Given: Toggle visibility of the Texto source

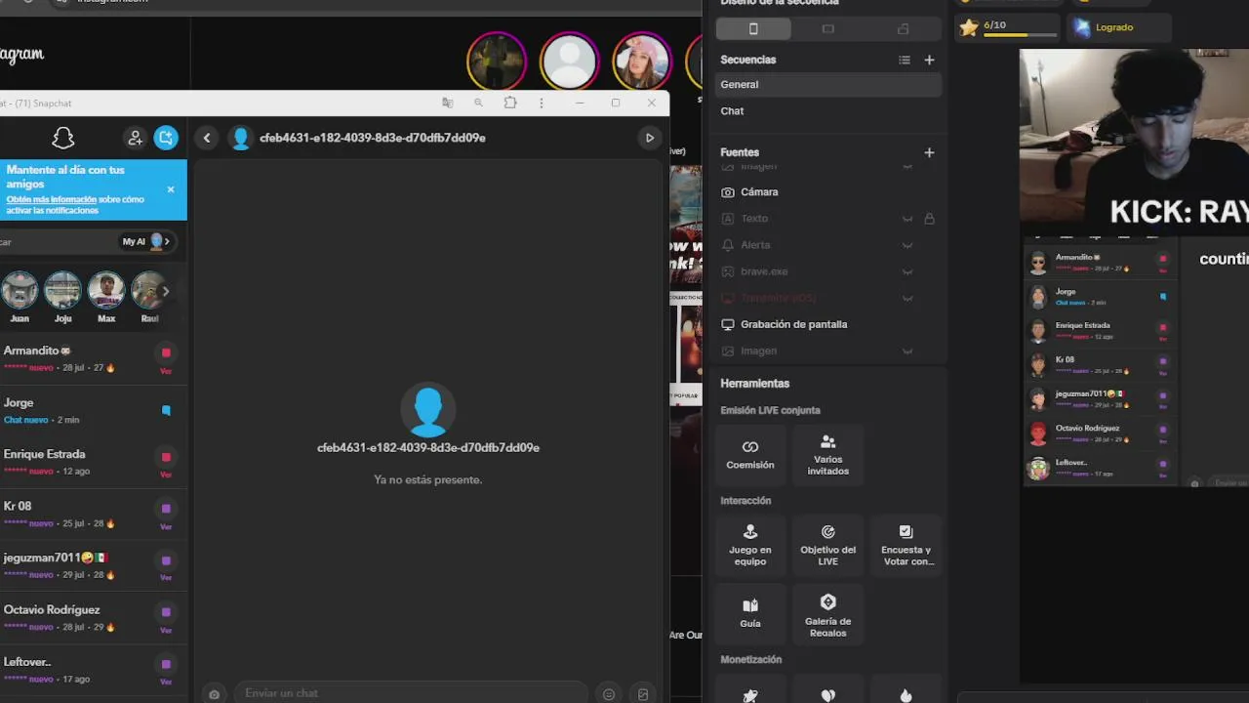Looking at the screenshot, I should (x=907, y=219).
